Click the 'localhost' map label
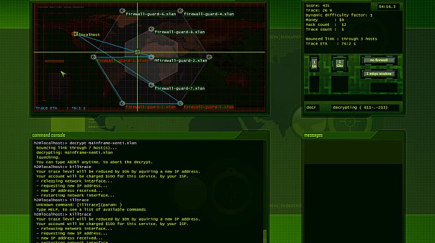 click(x=89, y=35)
